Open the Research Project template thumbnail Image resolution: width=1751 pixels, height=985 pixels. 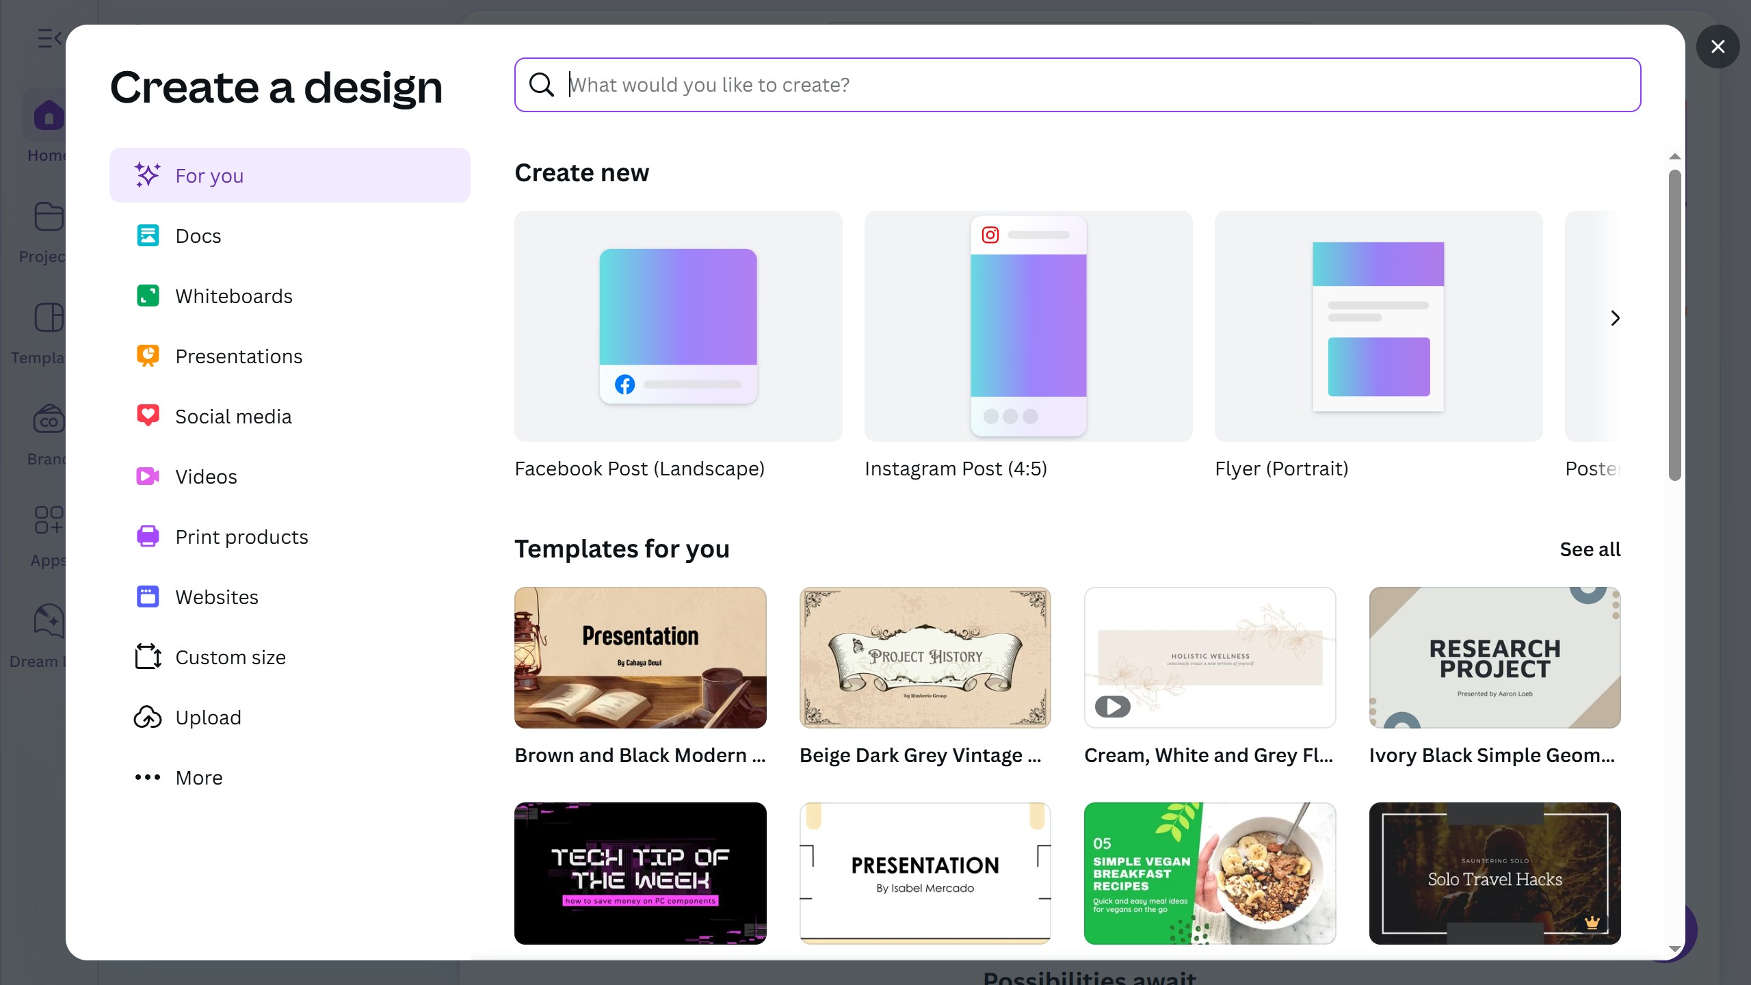tap(1495, 657)
